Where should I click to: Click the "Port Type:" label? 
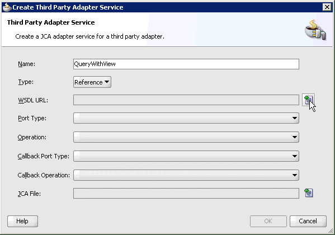(x=32, y=118)
